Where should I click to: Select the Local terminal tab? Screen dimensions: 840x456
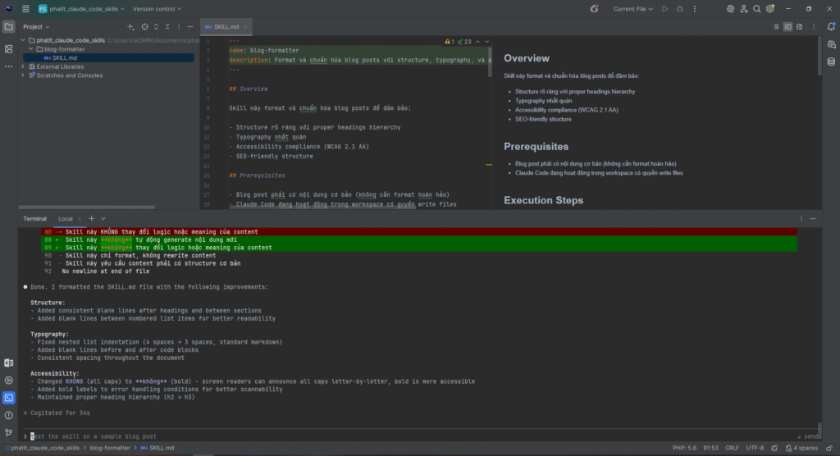tap(66, 219)
